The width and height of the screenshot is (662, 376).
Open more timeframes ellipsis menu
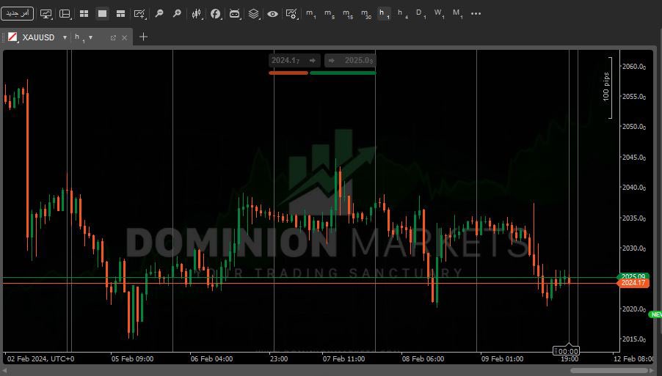[x=476, y=14]
